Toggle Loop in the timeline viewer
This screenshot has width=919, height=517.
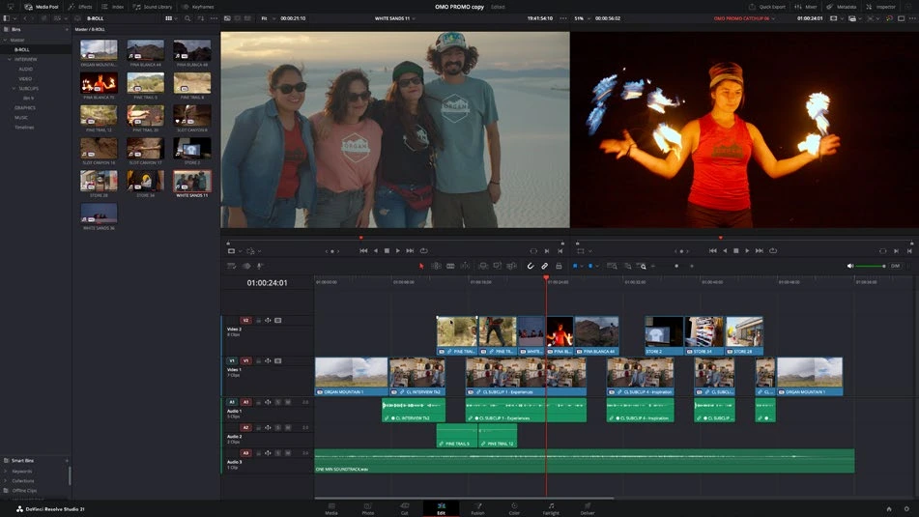pyautogui.click(x=773, y=251)
